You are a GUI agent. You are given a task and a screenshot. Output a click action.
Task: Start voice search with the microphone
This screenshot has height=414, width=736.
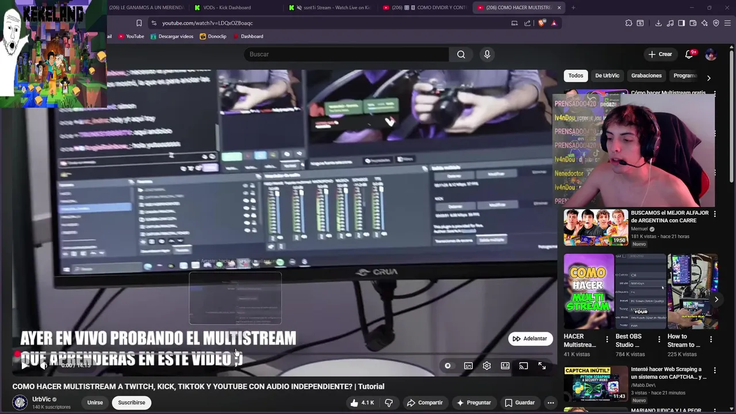tap(487, 54)
